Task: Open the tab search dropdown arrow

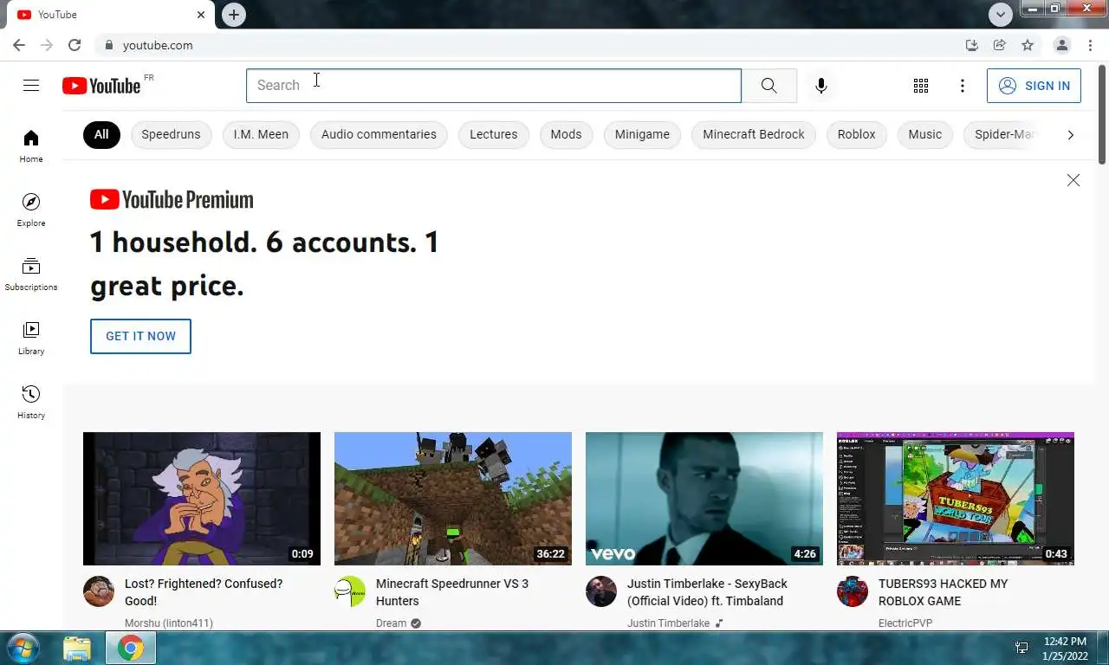Action: point(1001,14)
